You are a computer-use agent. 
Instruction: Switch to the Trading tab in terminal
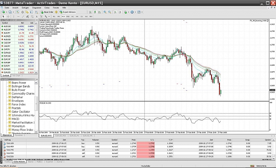[x=8, y=162]
